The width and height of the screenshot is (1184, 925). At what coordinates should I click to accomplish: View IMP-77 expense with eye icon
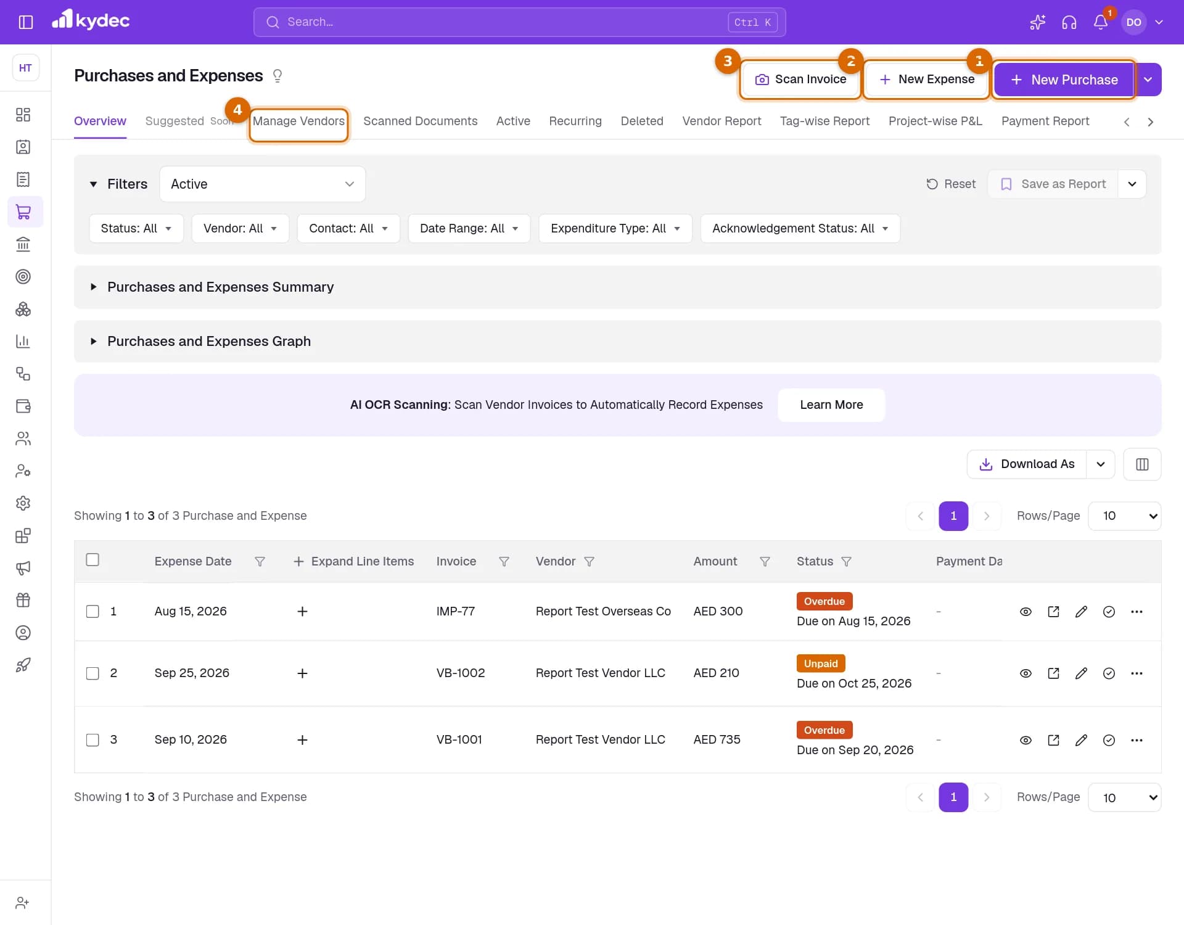[x=1026, y=612]
